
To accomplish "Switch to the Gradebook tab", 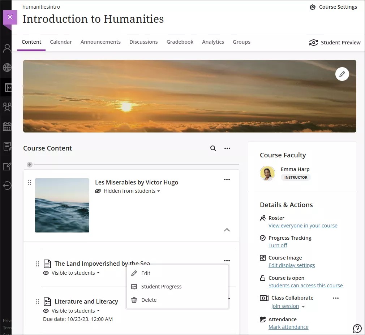I will pyautogui.click(x=180, y=42).
